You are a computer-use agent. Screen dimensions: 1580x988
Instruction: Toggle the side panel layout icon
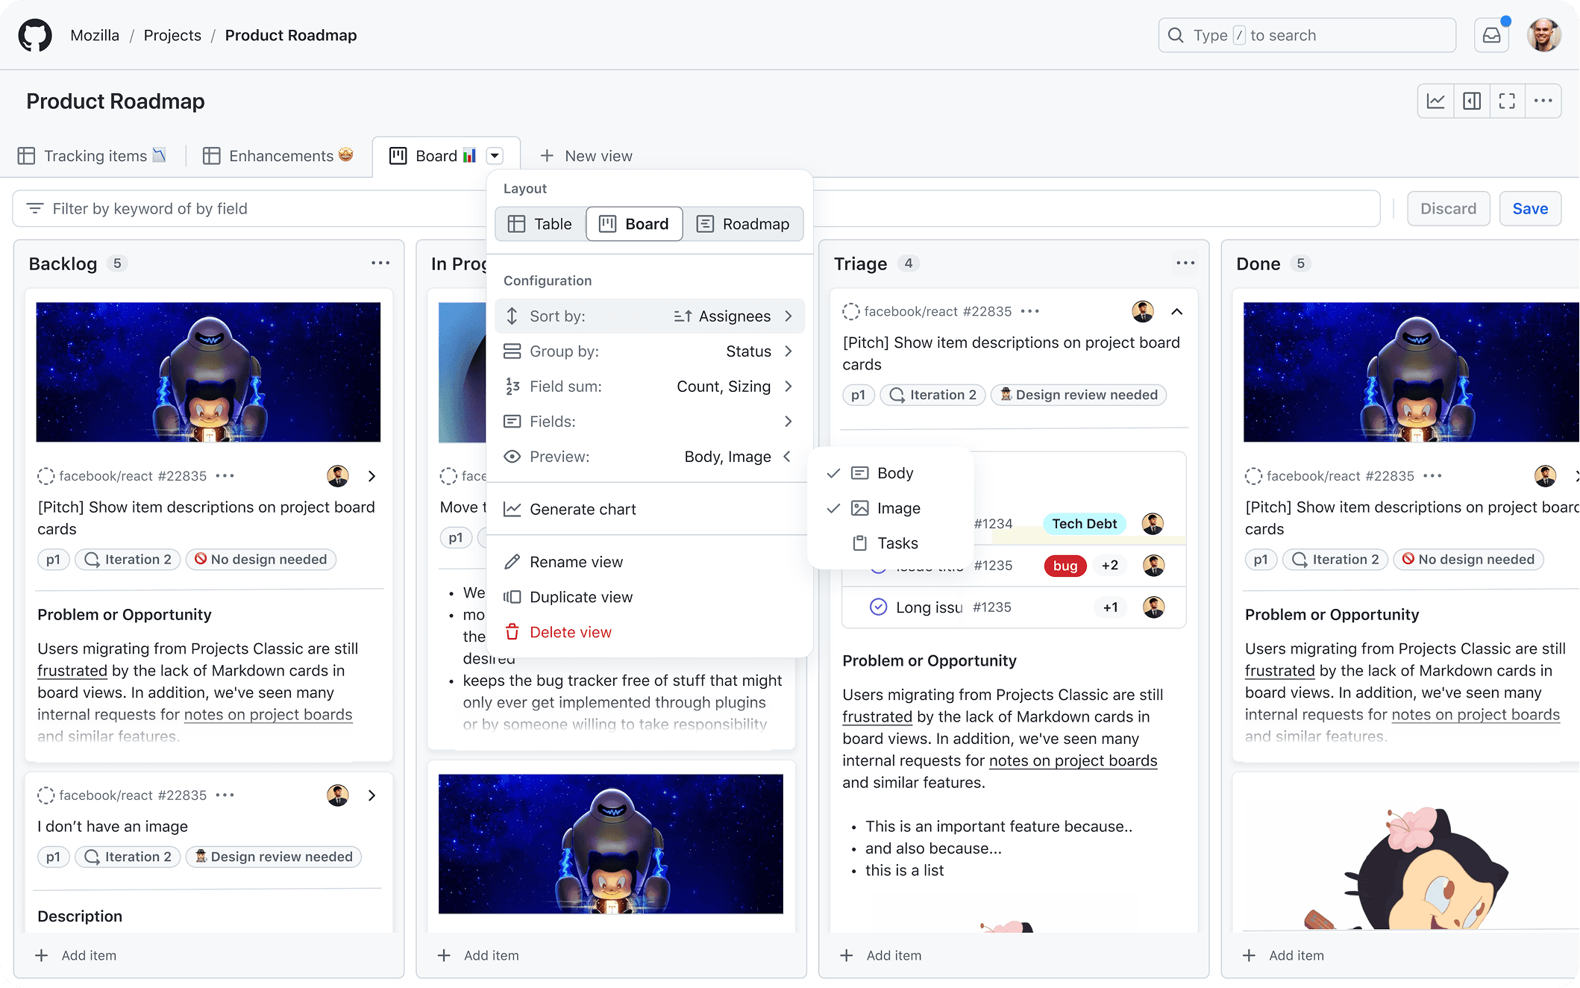(x=1472, y=101)
